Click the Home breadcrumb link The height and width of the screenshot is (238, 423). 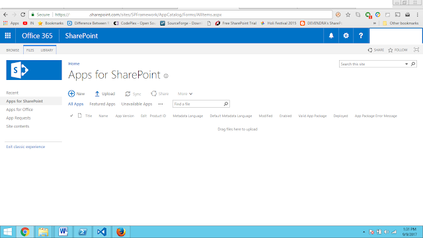[x=74, y=63]
